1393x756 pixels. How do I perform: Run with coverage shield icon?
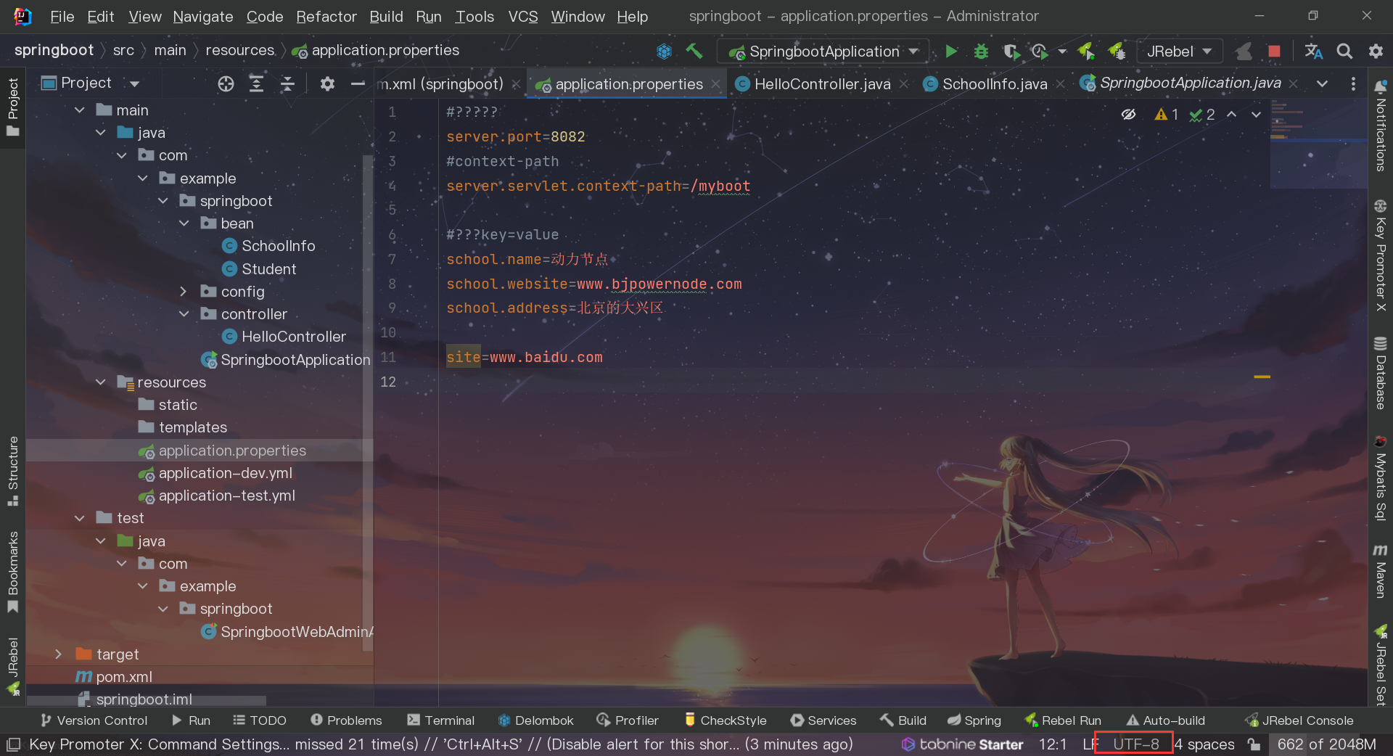click(x=1011, y=52)
